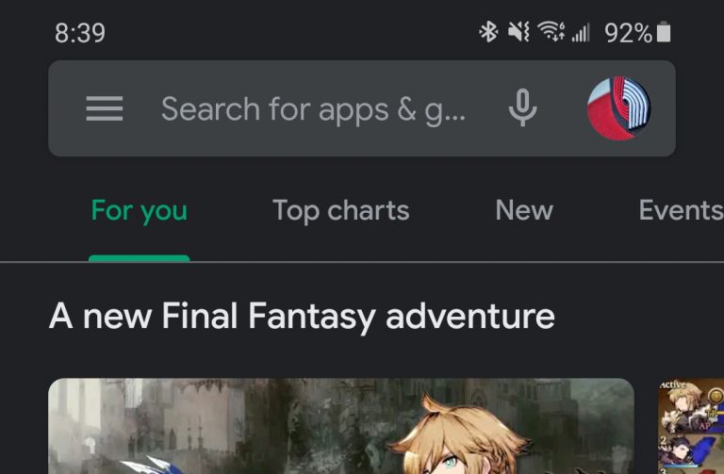Viewport: 724px width, 474px height.
Task: Open the account profile avatar
Action: tap(618, 108)
